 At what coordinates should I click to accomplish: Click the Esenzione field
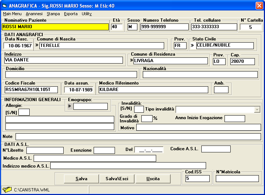coord(104,150)
